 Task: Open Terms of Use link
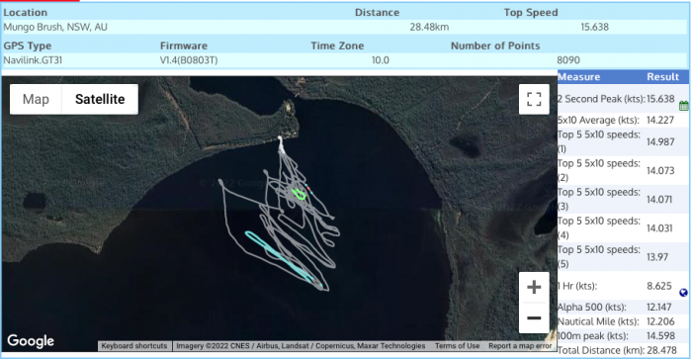tap(457, 346)
